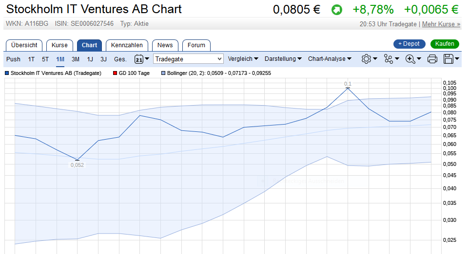Open chart settings gear menu
The image size is (468, 254).
(369, 59)
